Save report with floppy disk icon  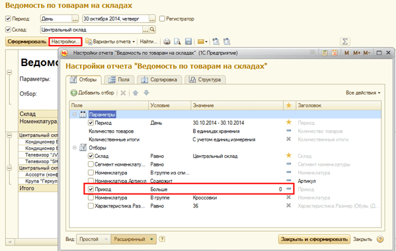point(188,42)
